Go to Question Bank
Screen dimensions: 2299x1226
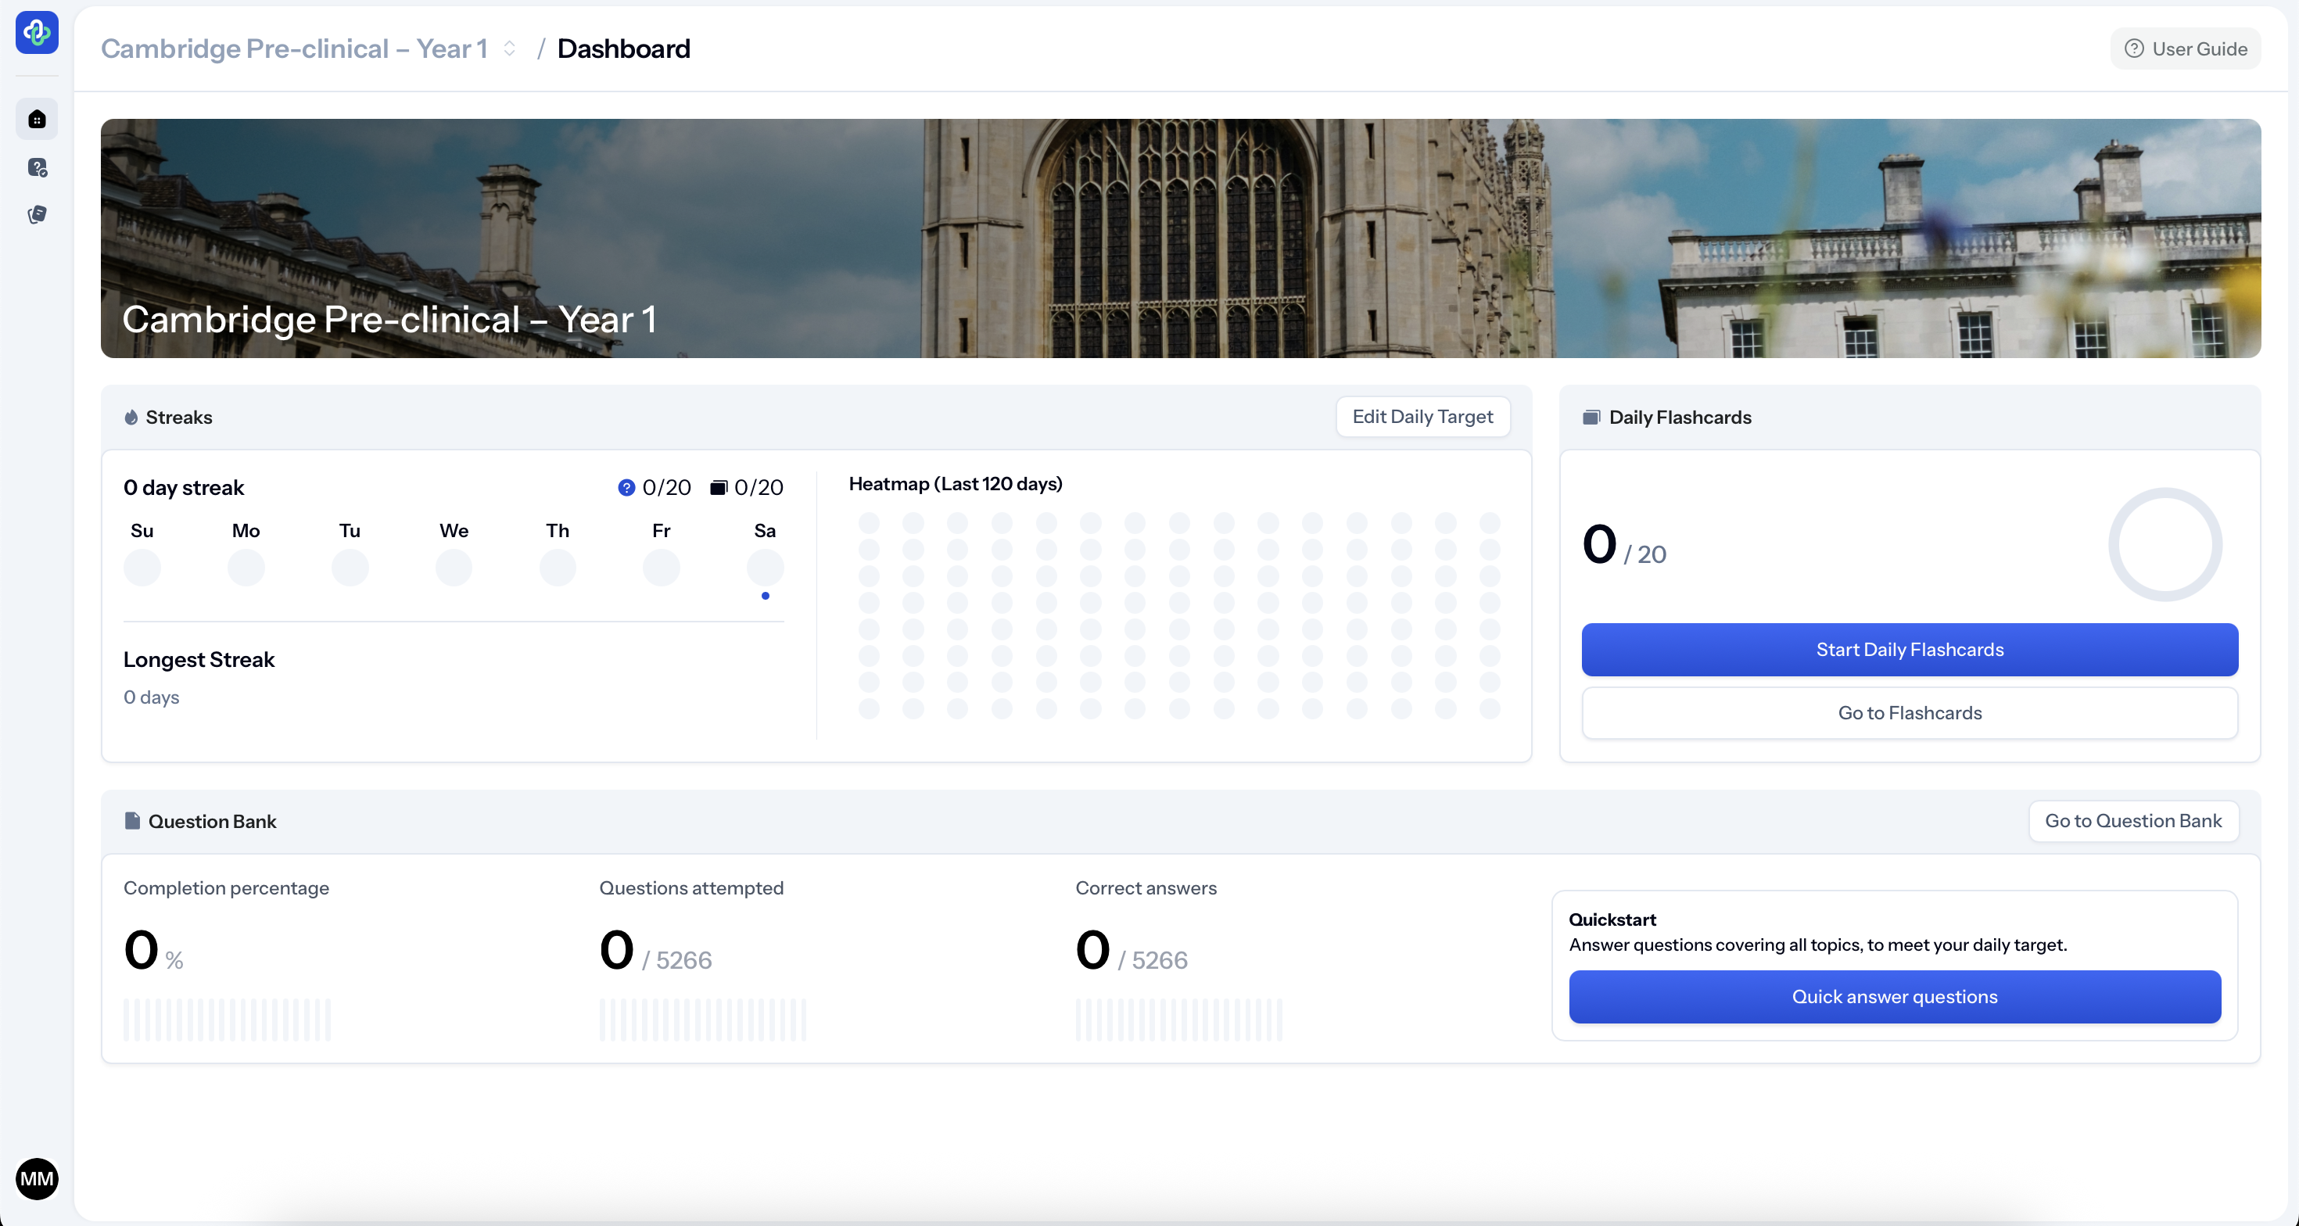[2133, 821]
